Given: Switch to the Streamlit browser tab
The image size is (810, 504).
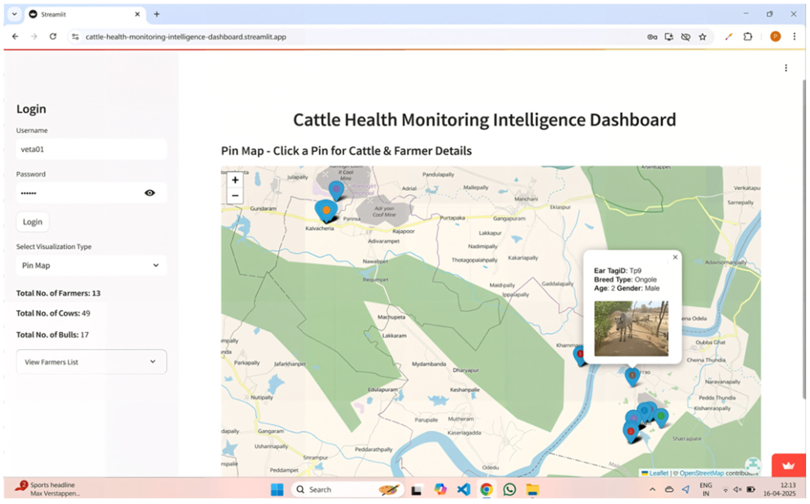Looking at the screenshot, I should [83, 14].
